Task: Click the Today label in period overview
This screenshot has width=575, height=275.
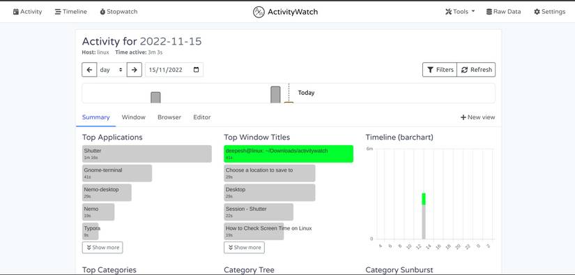Action: pyautogui.click(x=306, y=93)
